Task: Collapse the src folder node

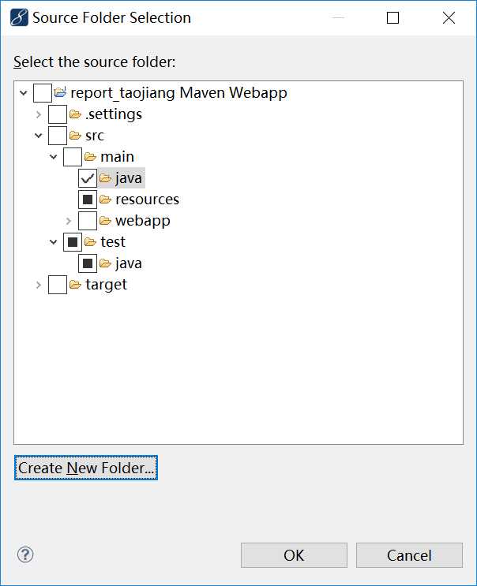Action: point(38,136)
